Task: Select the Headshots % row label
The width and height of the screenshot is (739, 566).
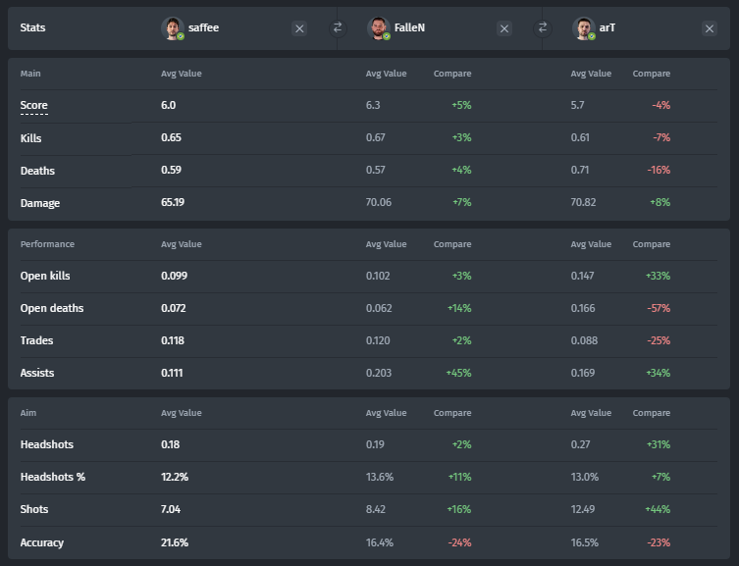Action: (x=53, y=477)
